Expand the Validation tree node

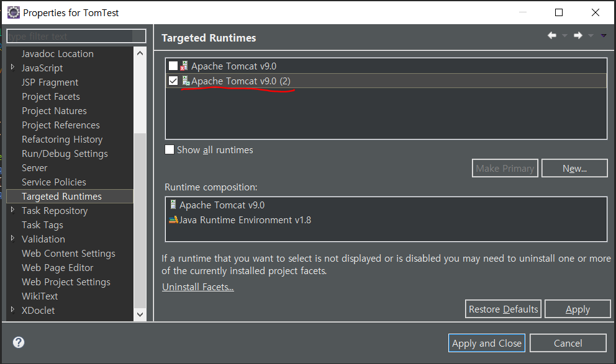pos(12,239)
